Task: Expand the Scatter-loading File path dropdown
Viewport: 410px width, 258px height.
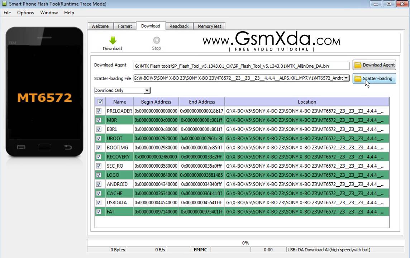Action: (346, 78)
